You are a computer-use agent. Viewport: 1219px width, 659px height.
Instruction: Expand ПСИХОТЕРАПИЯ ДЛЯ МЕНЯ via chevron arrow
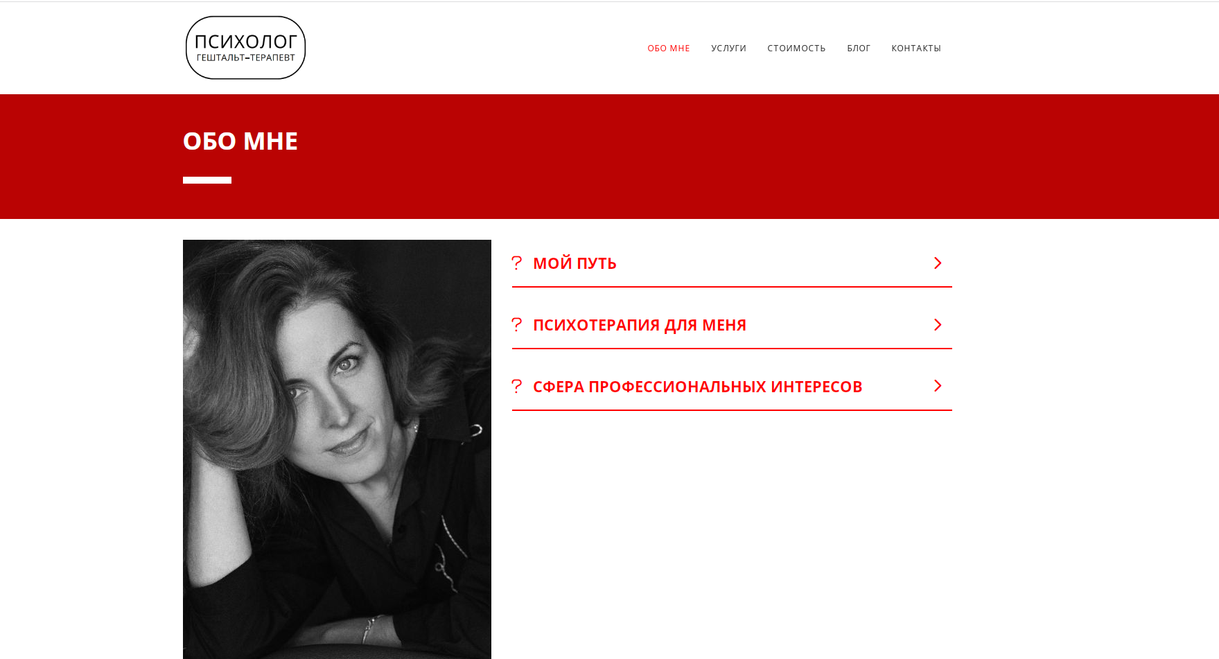tap(938, 324)
